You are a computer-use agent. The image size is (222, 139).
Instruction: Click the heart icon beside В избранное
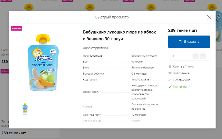point(170,73)
